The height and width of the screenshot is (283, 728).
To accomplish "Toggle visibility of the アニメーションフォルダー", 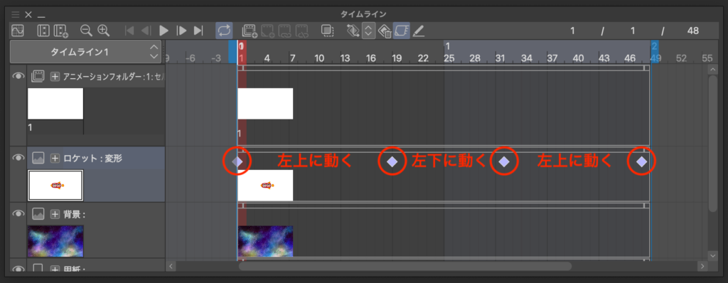I will click(x=18, y=76).
